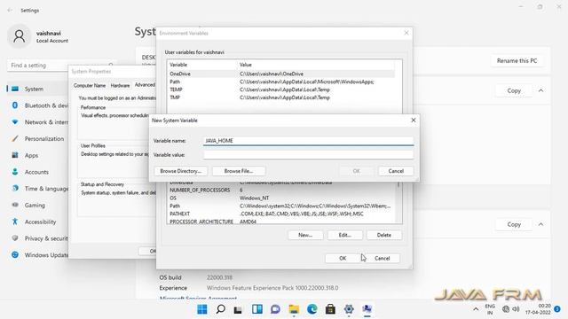This screenshot has width=568, height=319.
Task: Click Rename this PC button
Action: pos(517,61)
